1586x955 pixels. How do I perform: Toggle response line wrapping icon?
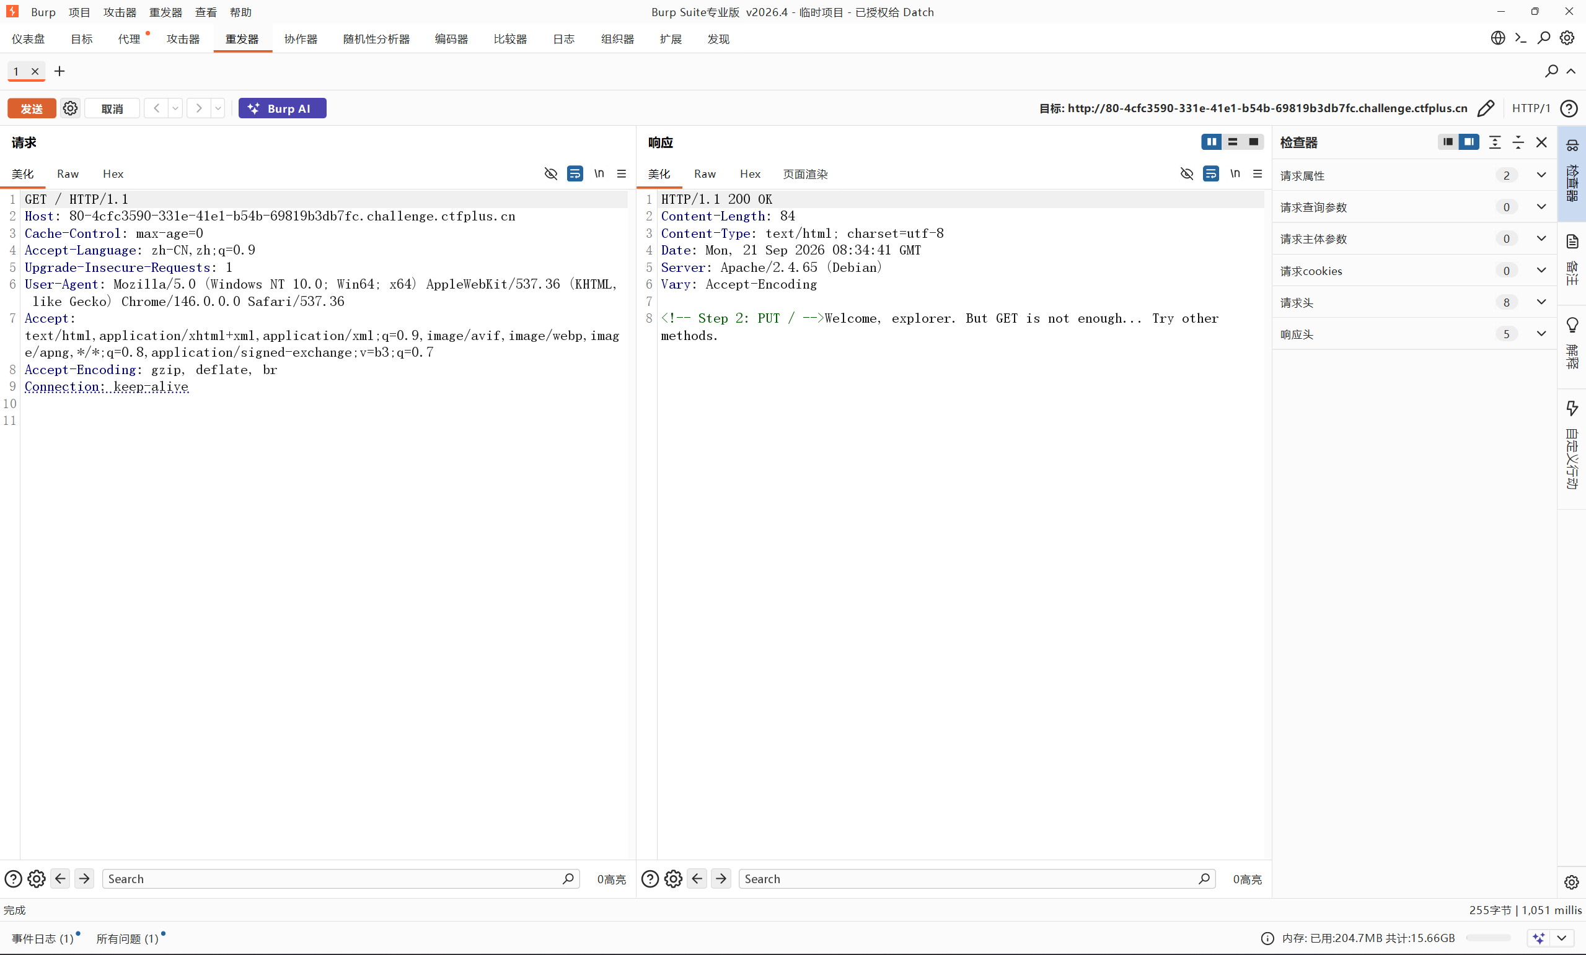(x=1211, y=173)
